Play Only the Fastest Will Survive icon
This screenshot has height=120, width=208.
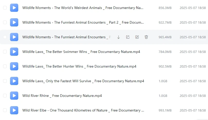coord(14,81)
